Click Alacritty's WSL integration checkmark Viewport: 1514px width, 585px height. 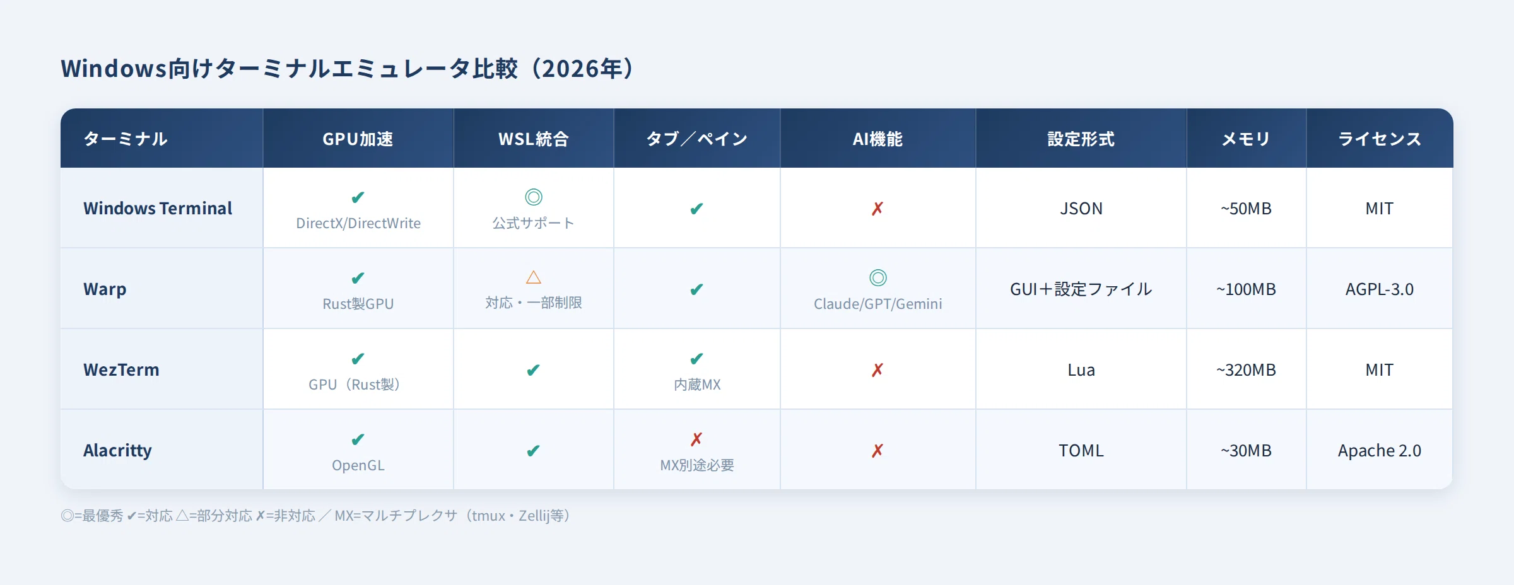click(533, 451)
